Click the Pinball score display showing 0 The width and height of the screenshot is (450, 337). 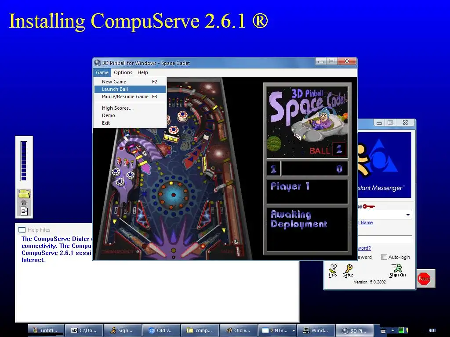pyautogui.click(x=315, y=168)
